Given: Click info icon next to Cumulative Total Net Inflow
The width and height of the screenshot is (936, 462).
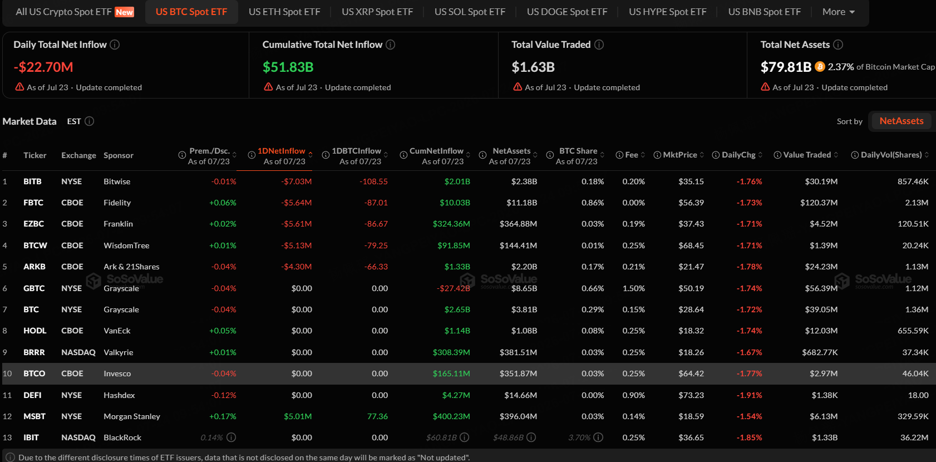Looking at the screenshot, I should 391,45.
